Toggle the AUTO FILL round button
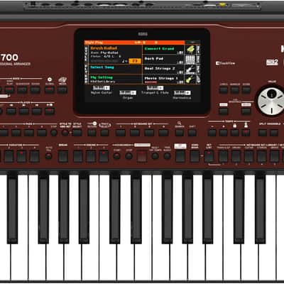The height and width of the screenshot is (284, 284). [x=49, y=156]
